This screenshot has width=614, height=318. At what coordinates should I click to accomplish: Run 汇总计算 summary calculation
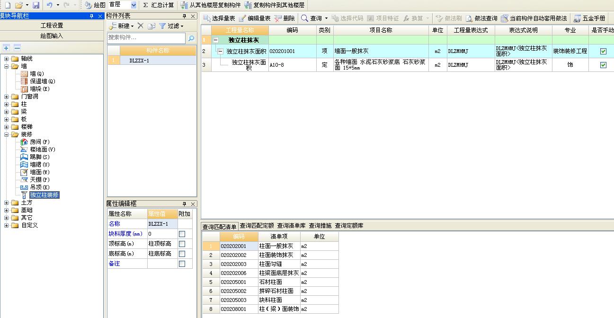[x=159, y=5]
